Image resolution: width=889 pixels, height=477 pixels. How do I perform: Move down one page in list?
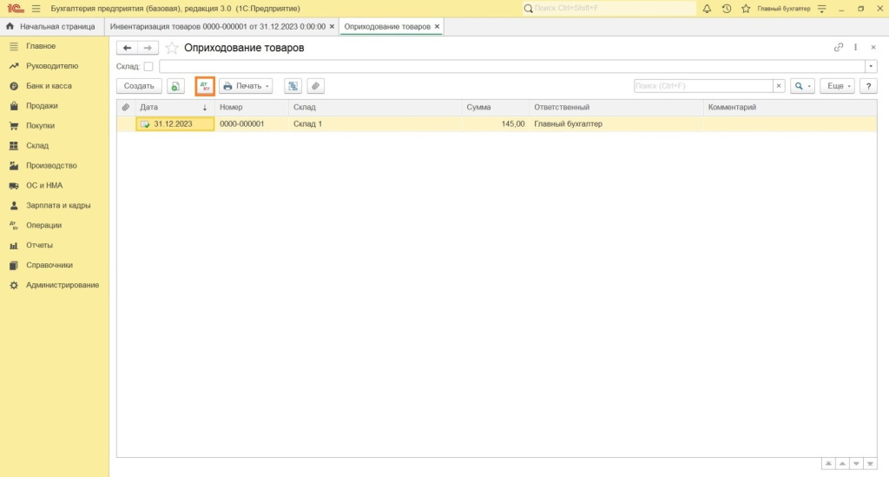tap(856, 464)
